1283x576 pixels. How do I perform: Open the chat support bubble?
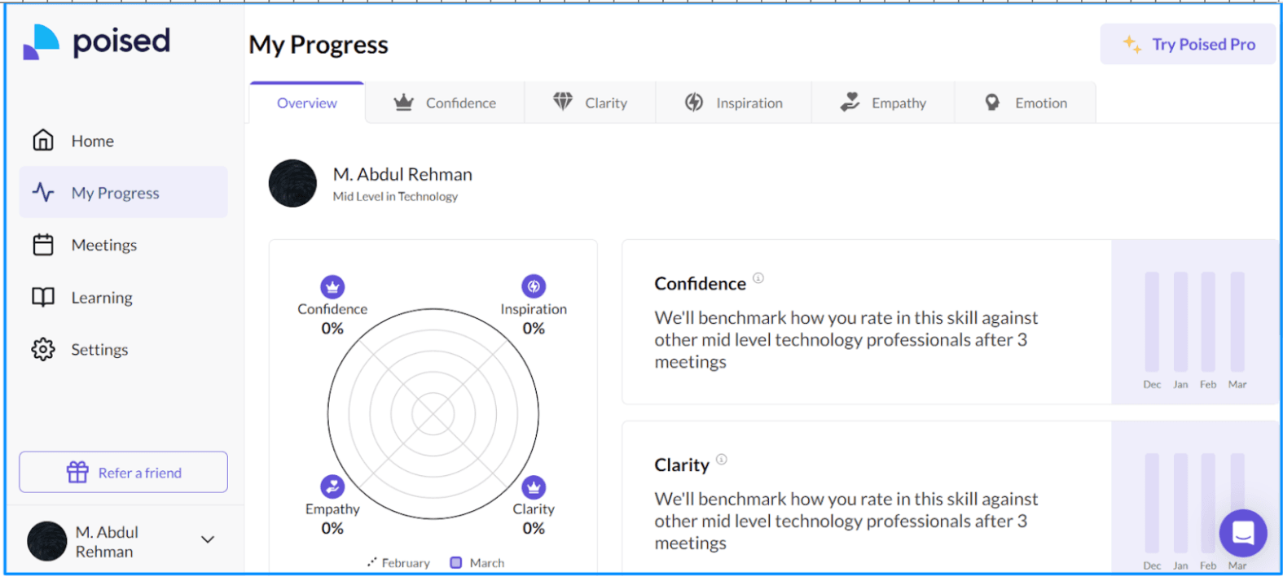coord(1242,533)
